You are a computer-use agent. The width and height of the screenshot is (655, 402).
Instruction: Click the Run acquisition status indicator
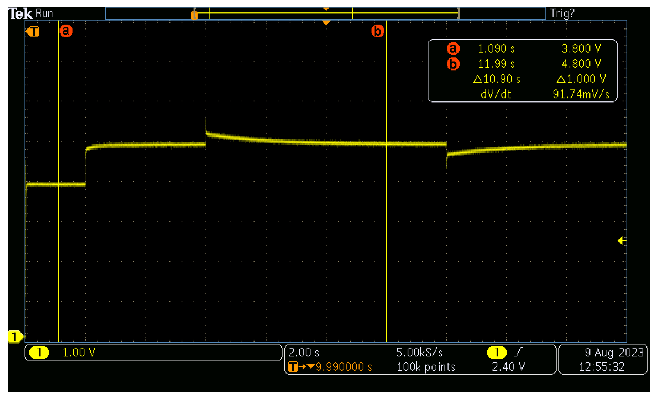44,14
